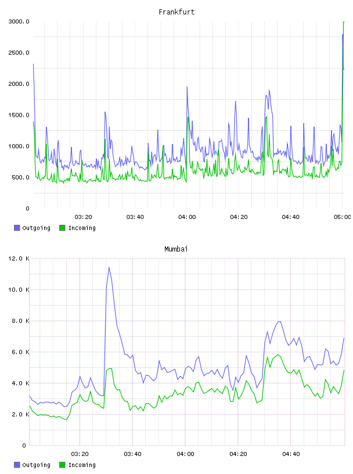Click the 2000.0 y-axis value on Frankfurt chart
Image resolution: width=353 pixels, height=474 pixels.
point(19,84)
